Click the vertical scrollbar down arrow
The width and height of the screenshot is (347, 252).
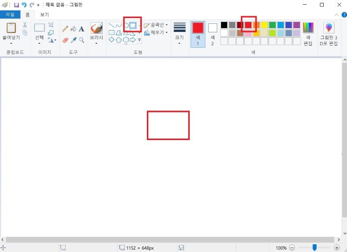click(x=345, y=233)
